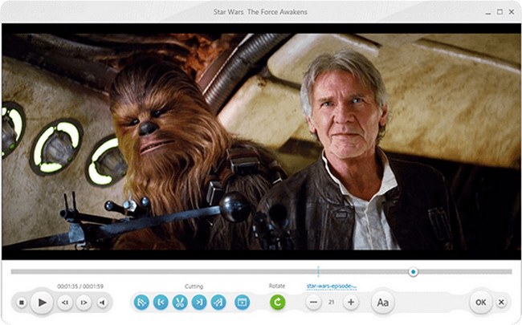The height and width of the screenshot is (325, 522).
Task: Minimize the Star Wars player window
Action: (488, 12)
